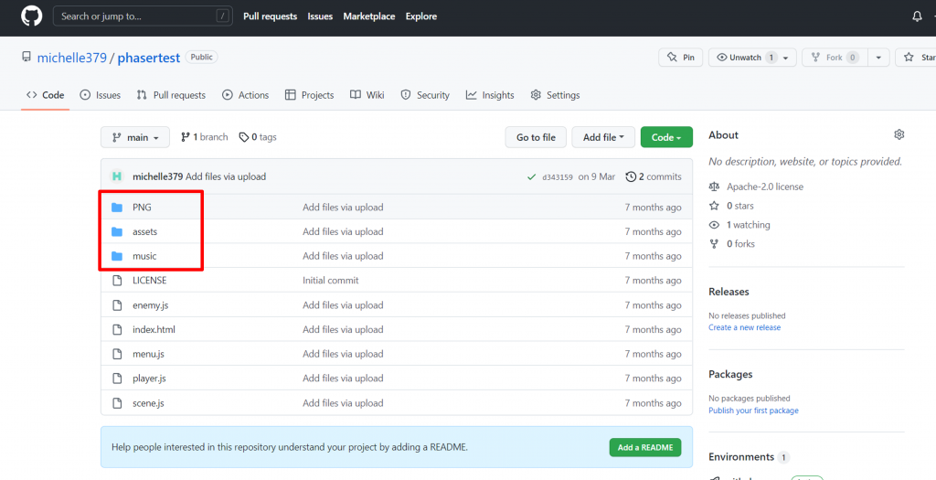Click the music folder icon
The width and height of the screenshot is (936, 480).
click(x=117, y=256)
